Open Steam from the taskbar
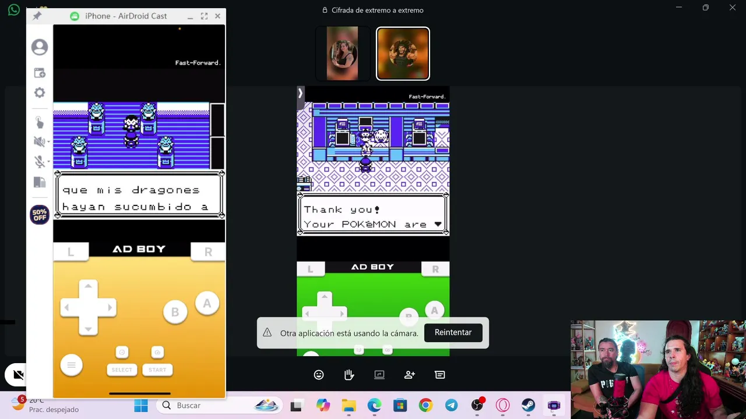Image resolution: width=746 pixels, height=419 pixels. [x=528, y=406]
